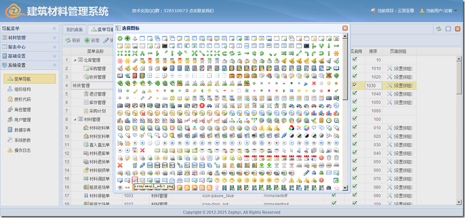This screenshot has width=465, height=218.
Task: Expand the 基础设置 sidebar accordion
Action: (x=55, y=56)
